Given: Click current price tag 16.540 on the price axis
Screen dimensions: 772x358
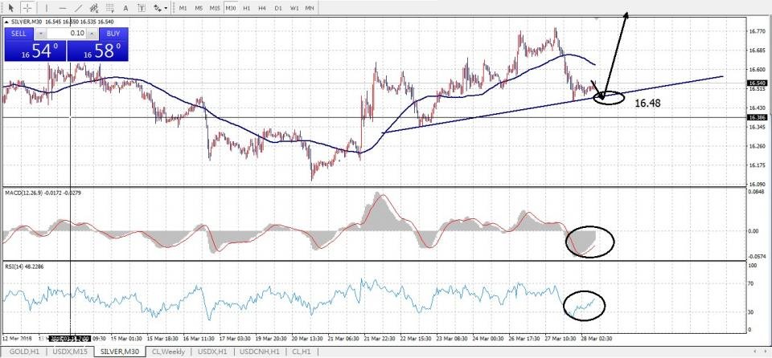Looking at the screenshot, I should point(756,83).
